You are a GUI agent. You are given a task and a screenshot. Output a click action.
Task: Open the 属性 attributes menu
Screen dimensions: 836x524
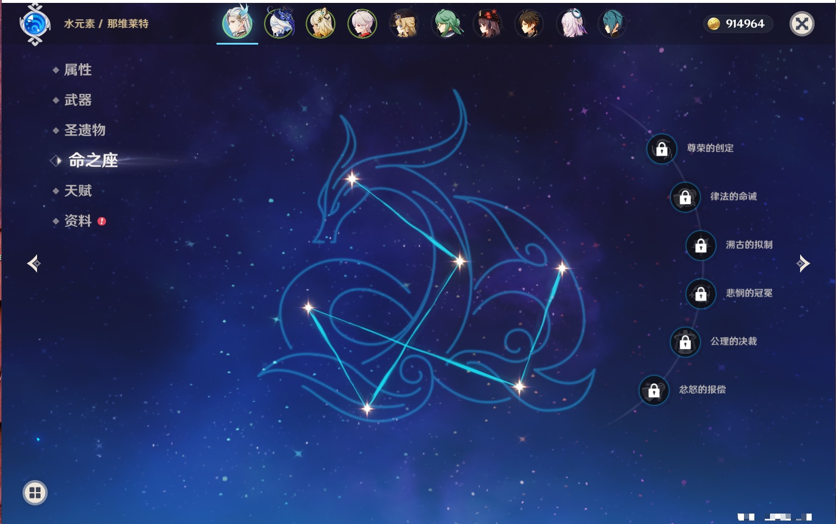tap(78, 70)
